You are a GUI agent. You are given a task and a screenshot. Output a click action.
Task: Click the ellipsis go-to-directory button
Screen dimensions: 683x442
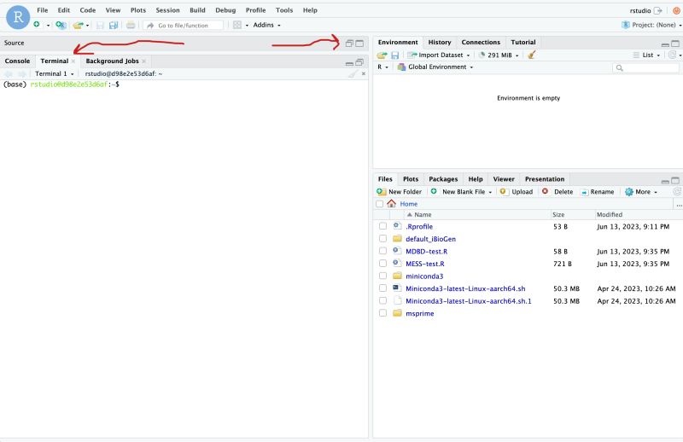(x=679, y=205)
